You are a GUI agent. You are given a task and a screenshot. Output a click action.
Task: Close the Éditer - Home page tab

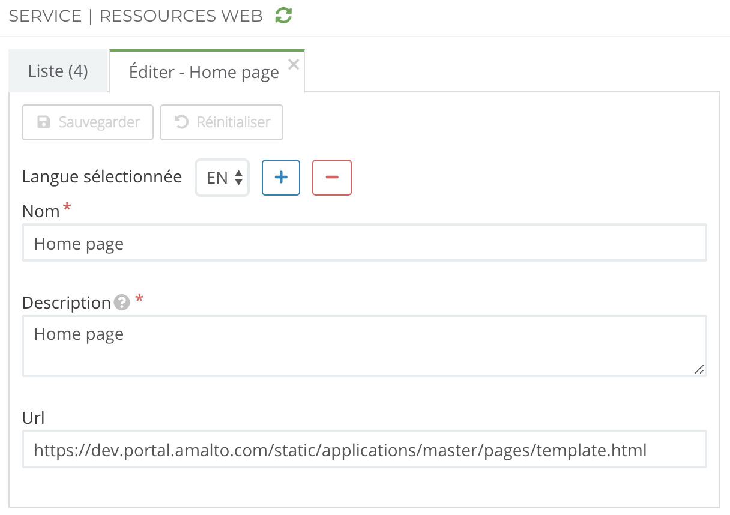[294, 65]
